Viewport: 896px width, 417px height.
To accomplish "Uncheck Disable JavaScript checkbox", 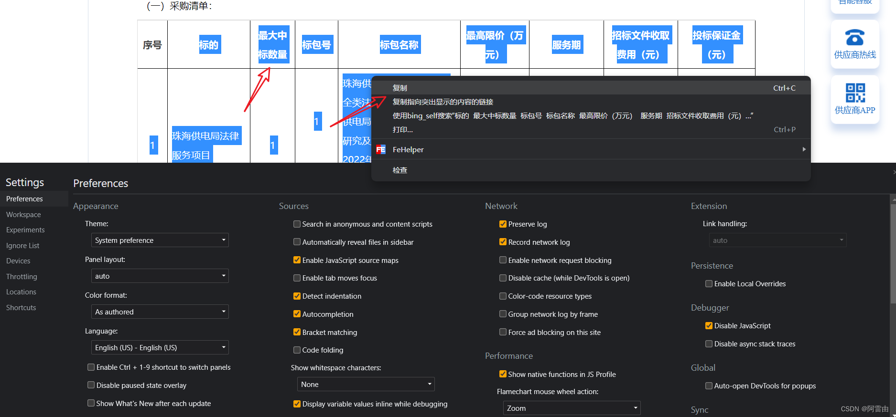I will point(709,325).
